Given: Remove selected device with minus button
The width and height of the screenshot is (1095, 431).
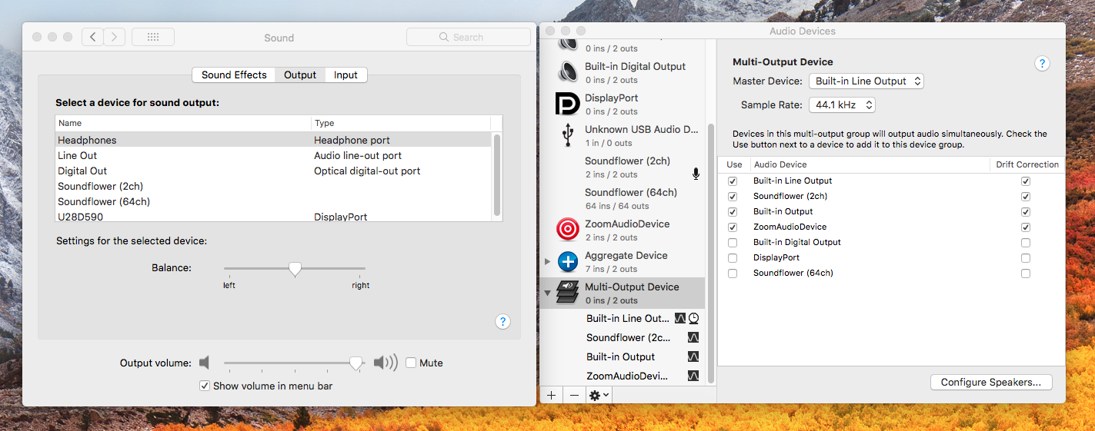Looking at the screenshot, I should 574,395.
